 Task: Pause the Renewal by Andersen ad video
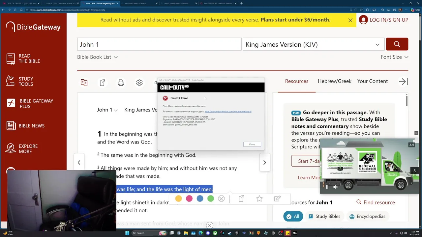[327, 187]
